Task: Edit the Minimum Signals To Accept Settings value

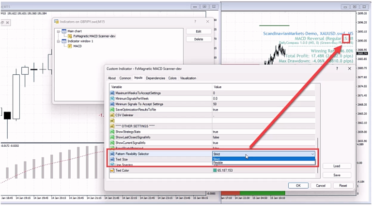Action: tap(263, 104)
